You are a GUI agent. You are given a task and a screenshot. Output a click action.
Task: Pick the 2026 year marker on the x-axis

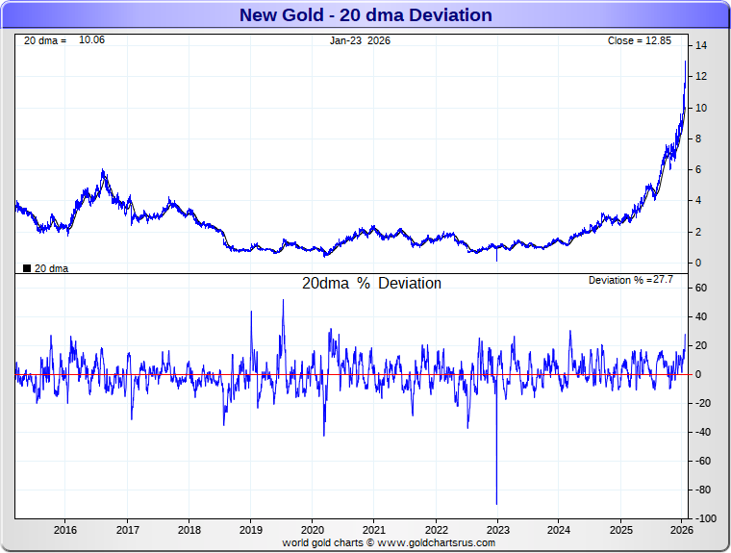coord(682,530)
